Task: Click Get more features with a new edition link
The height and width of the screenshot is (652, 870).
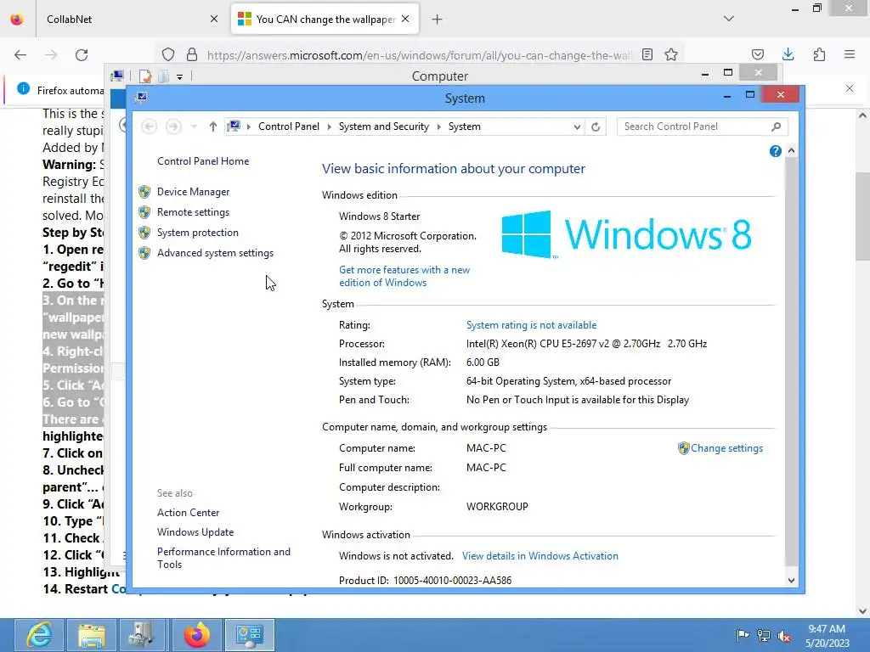Action: 404,276
